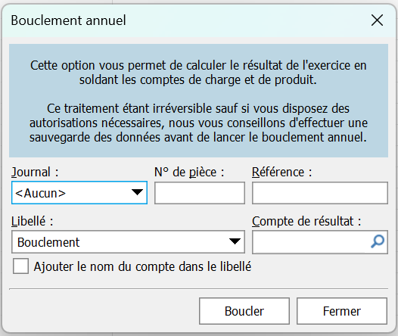Select the <Aucun> journal combo box

point(79,193)
